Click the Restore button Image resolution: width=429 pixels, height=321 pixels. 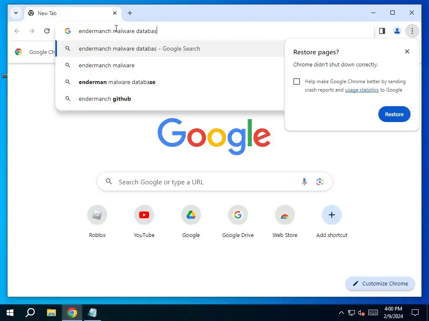pyautogui.click(x=394, y=114)
